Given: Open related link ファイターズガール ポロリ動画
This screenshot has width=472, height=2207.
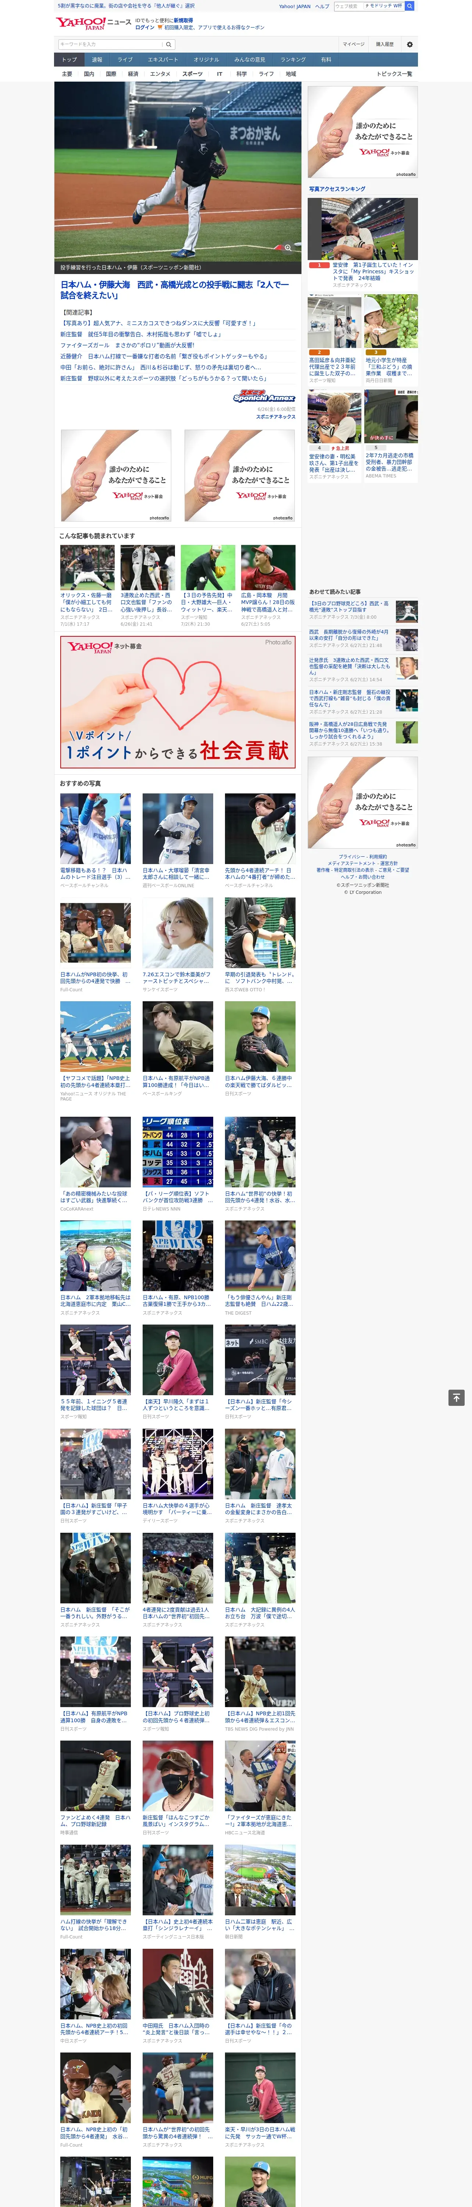Looking at the screenshot, I should tap(128, 346).
